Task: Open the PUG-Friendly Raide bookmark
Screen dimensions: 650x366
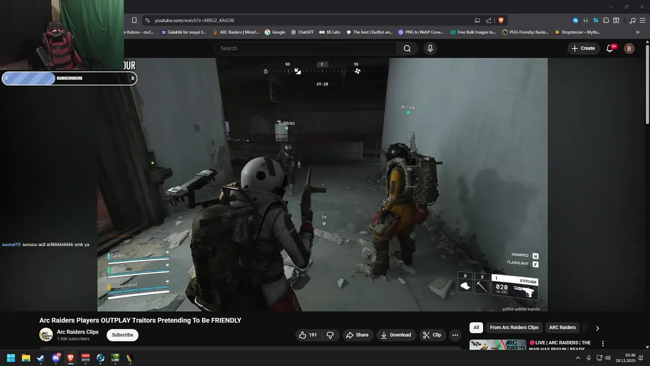Action: (x=526, y=32)
